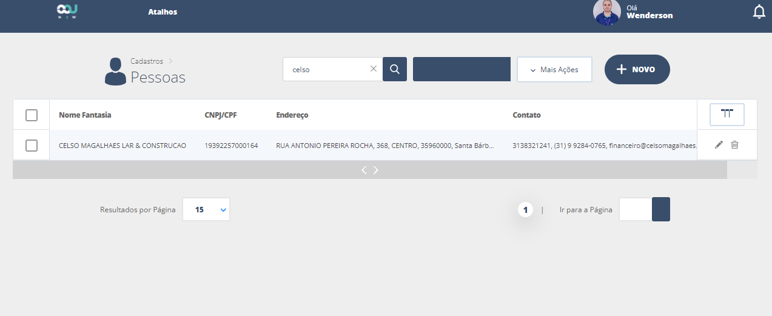The width and height of the screenshot is (772, 316).
Task: Click the Olá Wenderson username text
Action: pyautogui.click(x=649, y=12)
